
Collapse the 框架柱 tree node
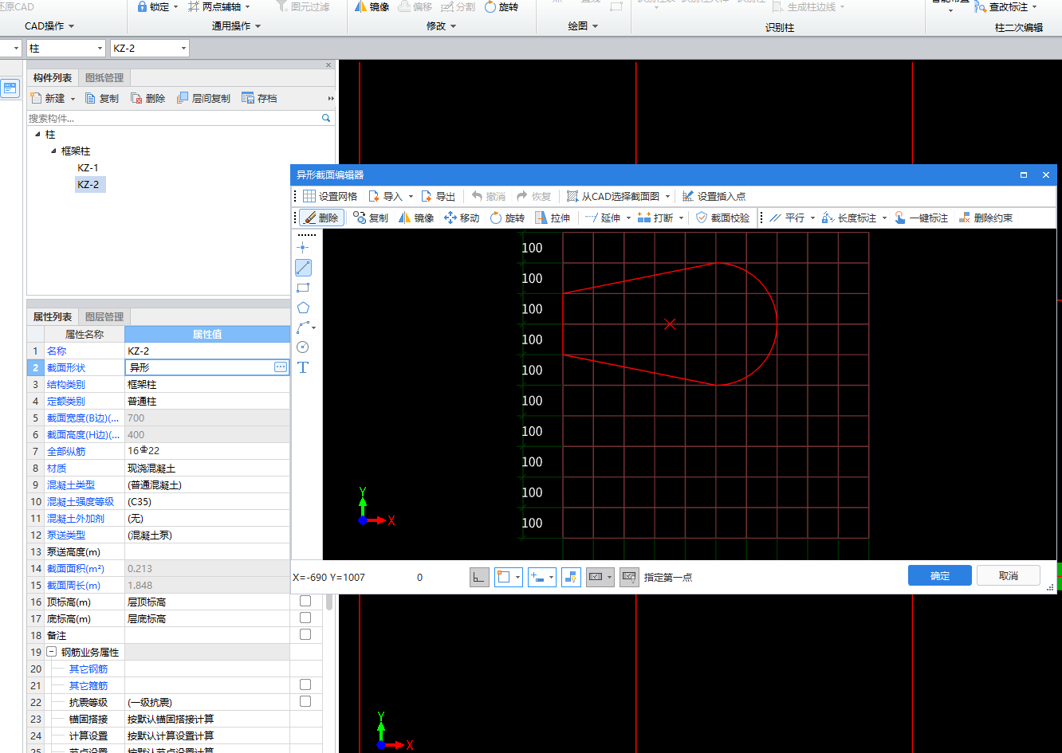tap(53, 151)
